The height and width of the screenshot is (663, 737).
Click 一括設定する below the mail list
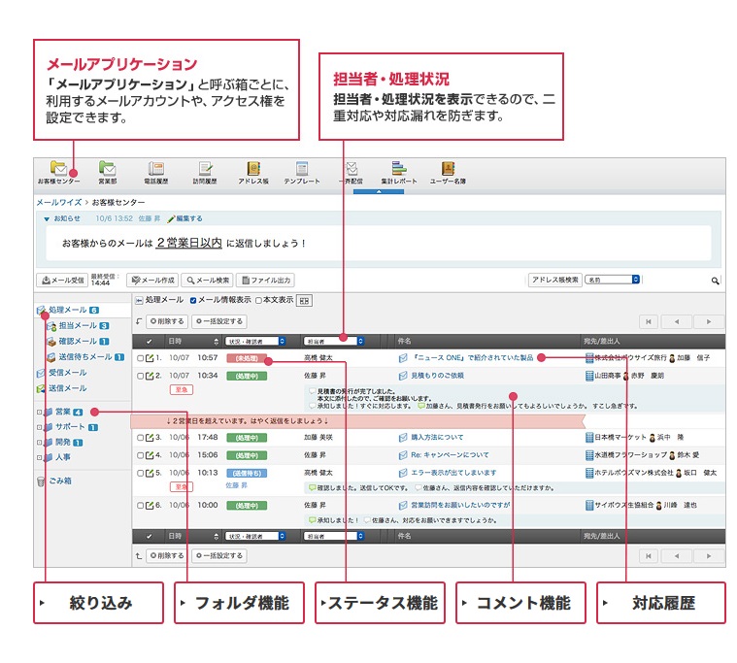[219, 556]
